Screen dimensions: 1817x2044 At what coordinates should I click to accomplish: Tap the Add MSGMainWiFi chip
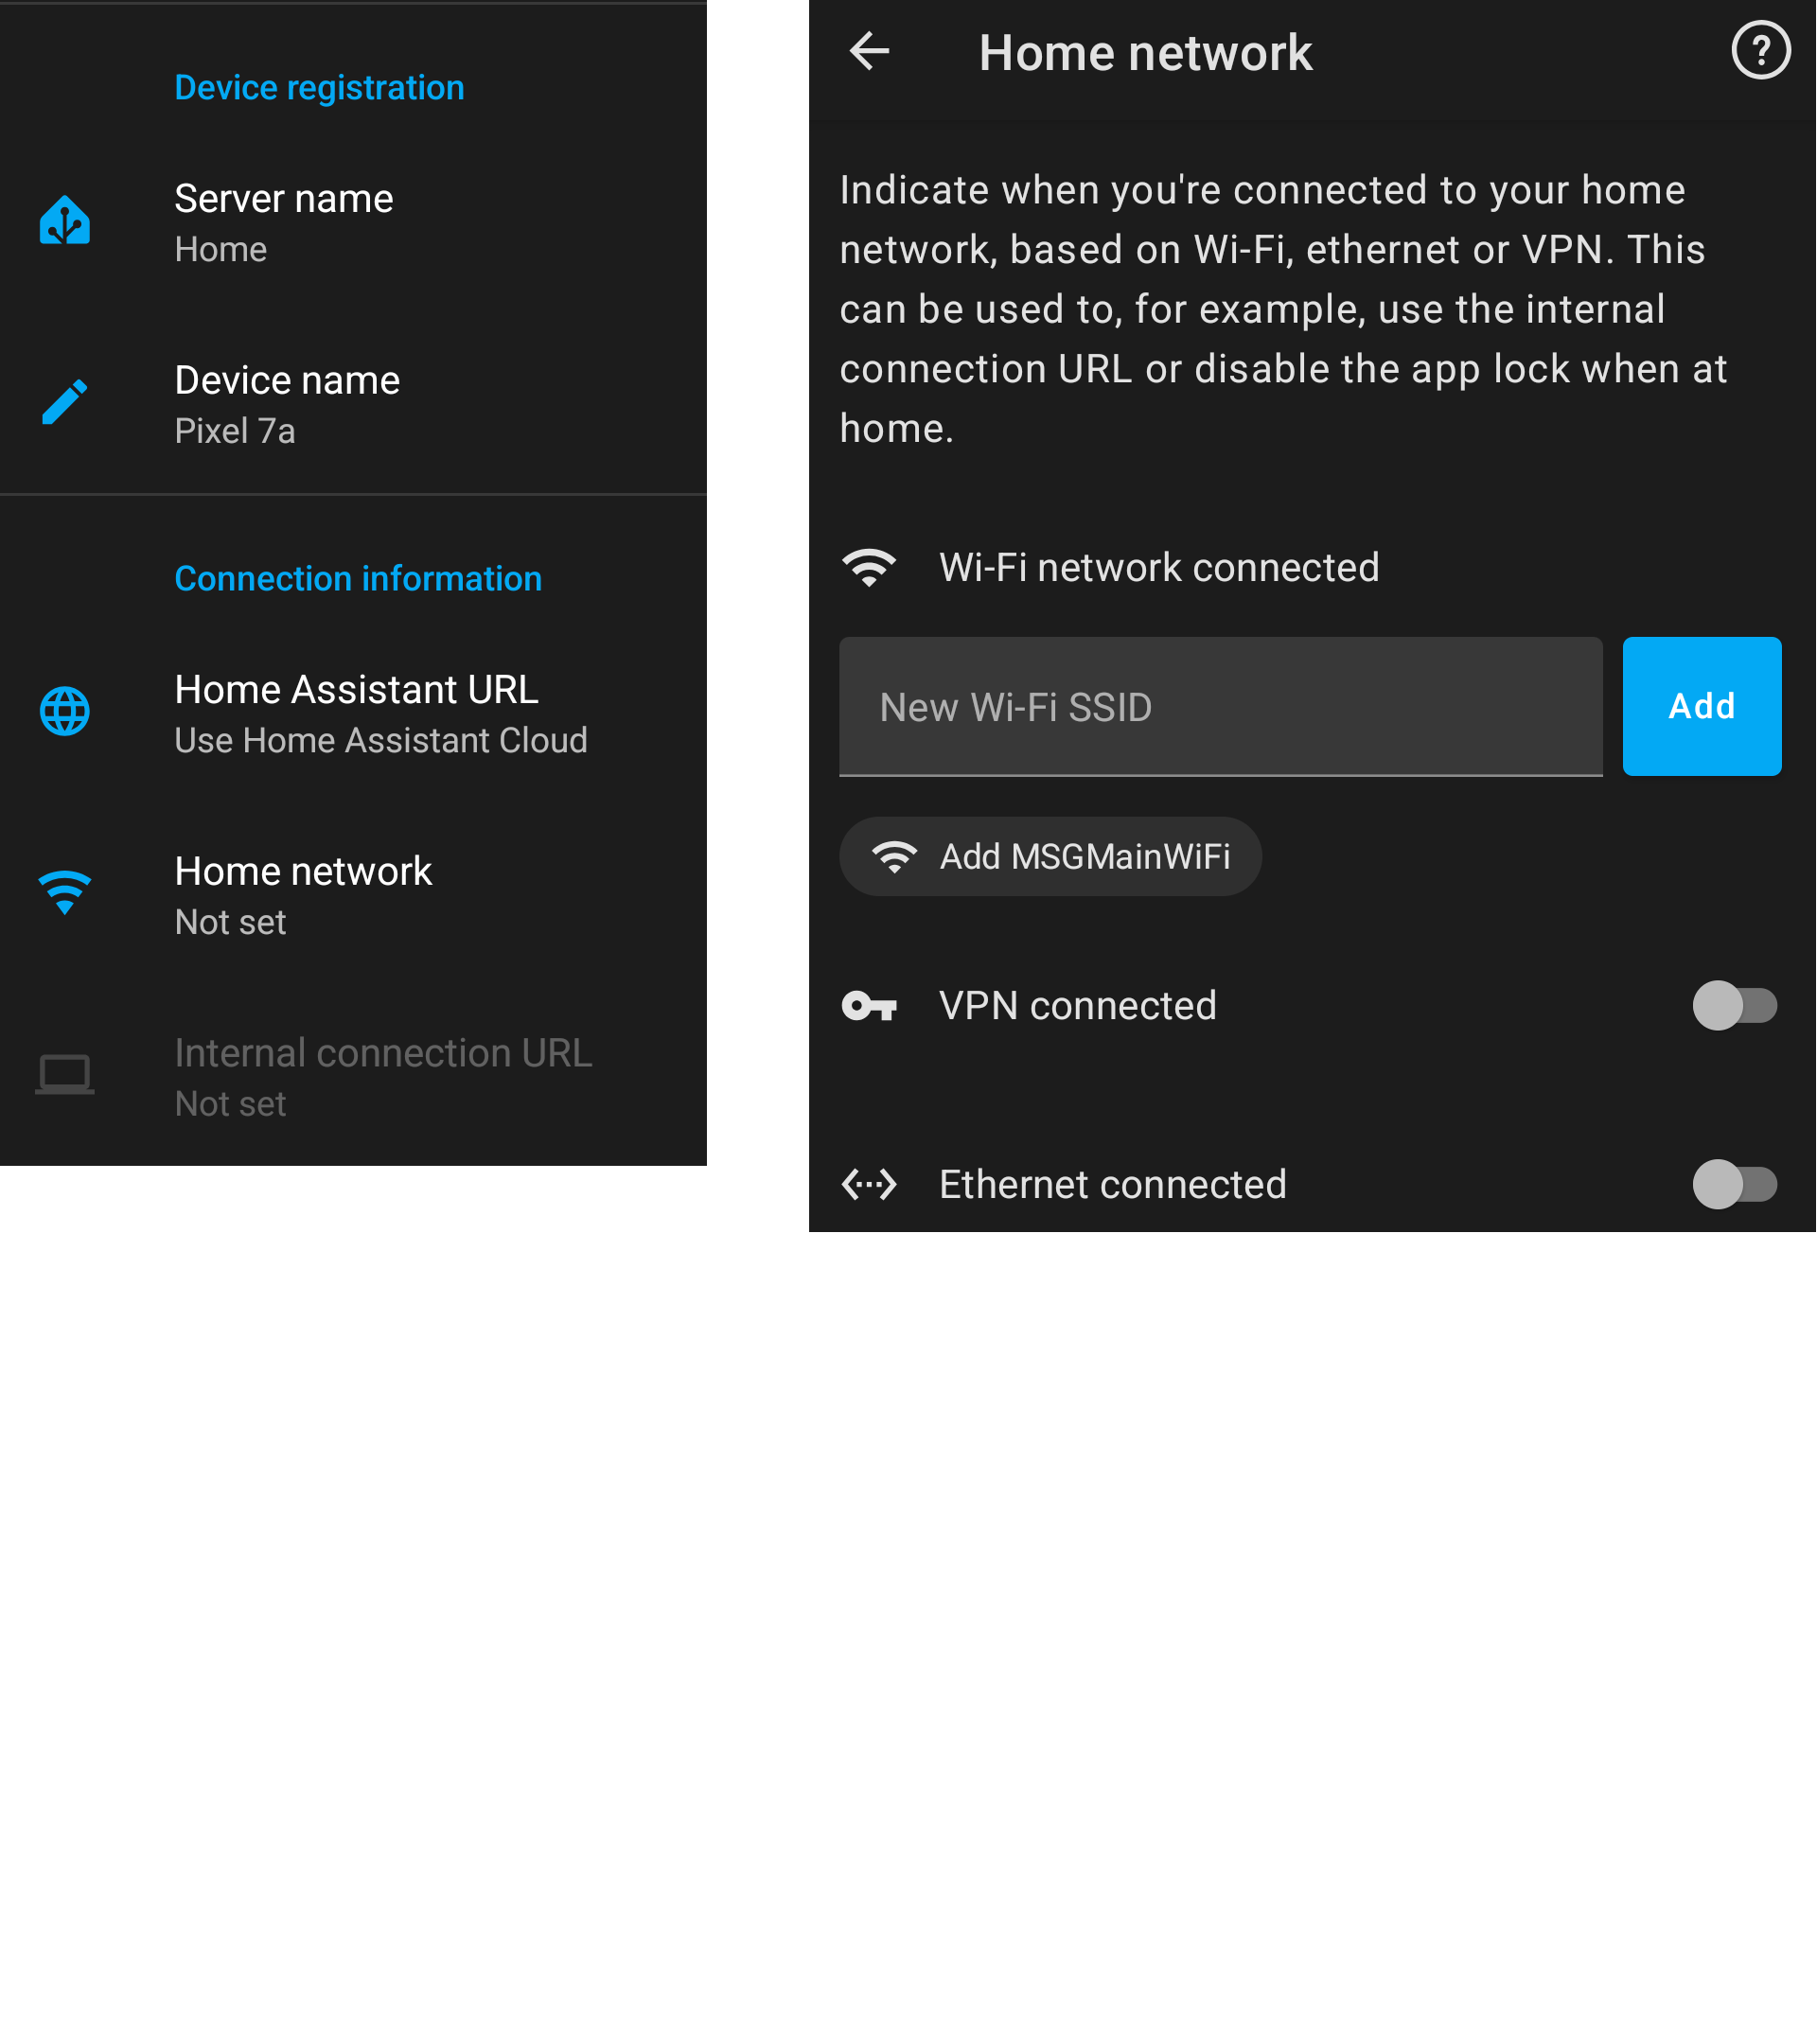coord(1050,857)
